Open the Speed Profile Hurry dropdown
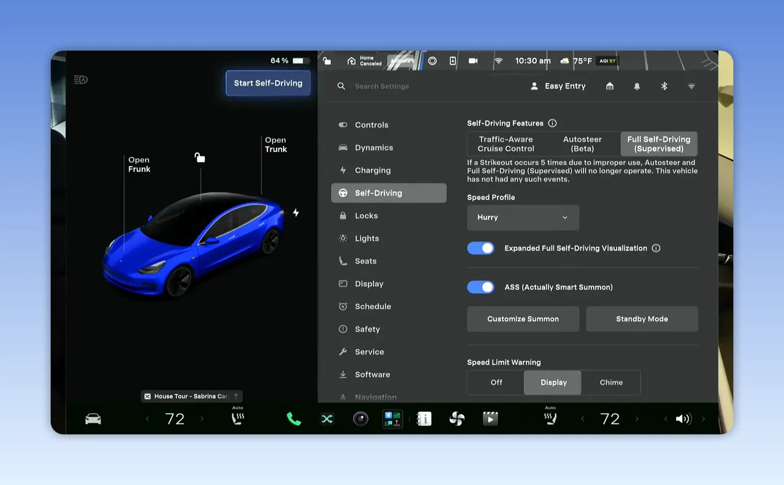 (x=523, y=217)
